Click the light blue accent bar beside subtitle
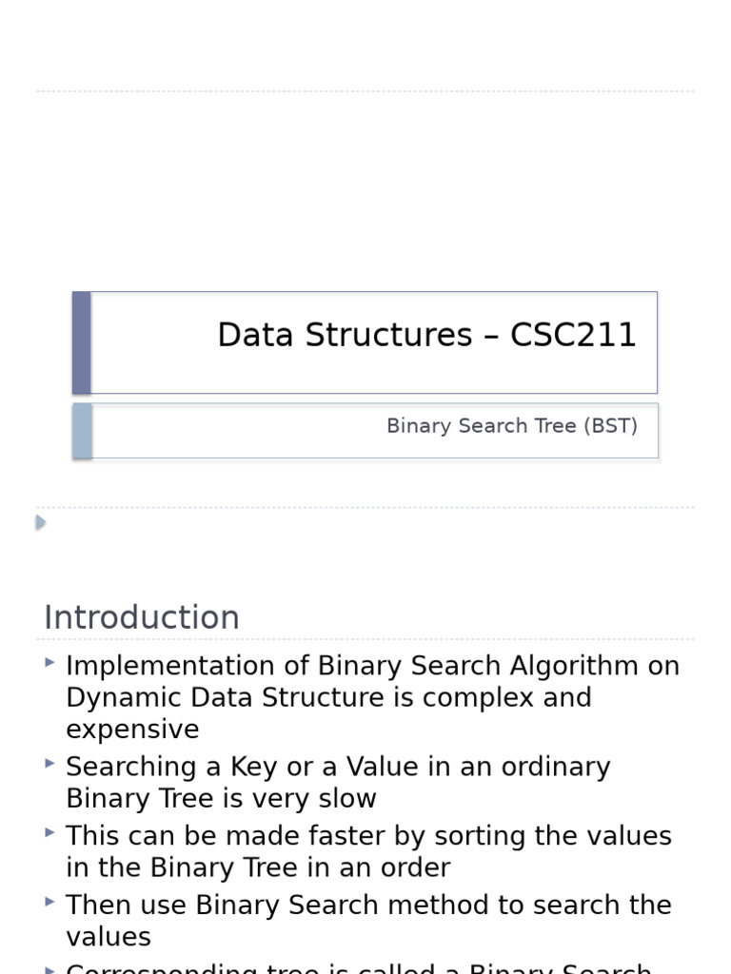731x974 pixels. tap(82, 431)
